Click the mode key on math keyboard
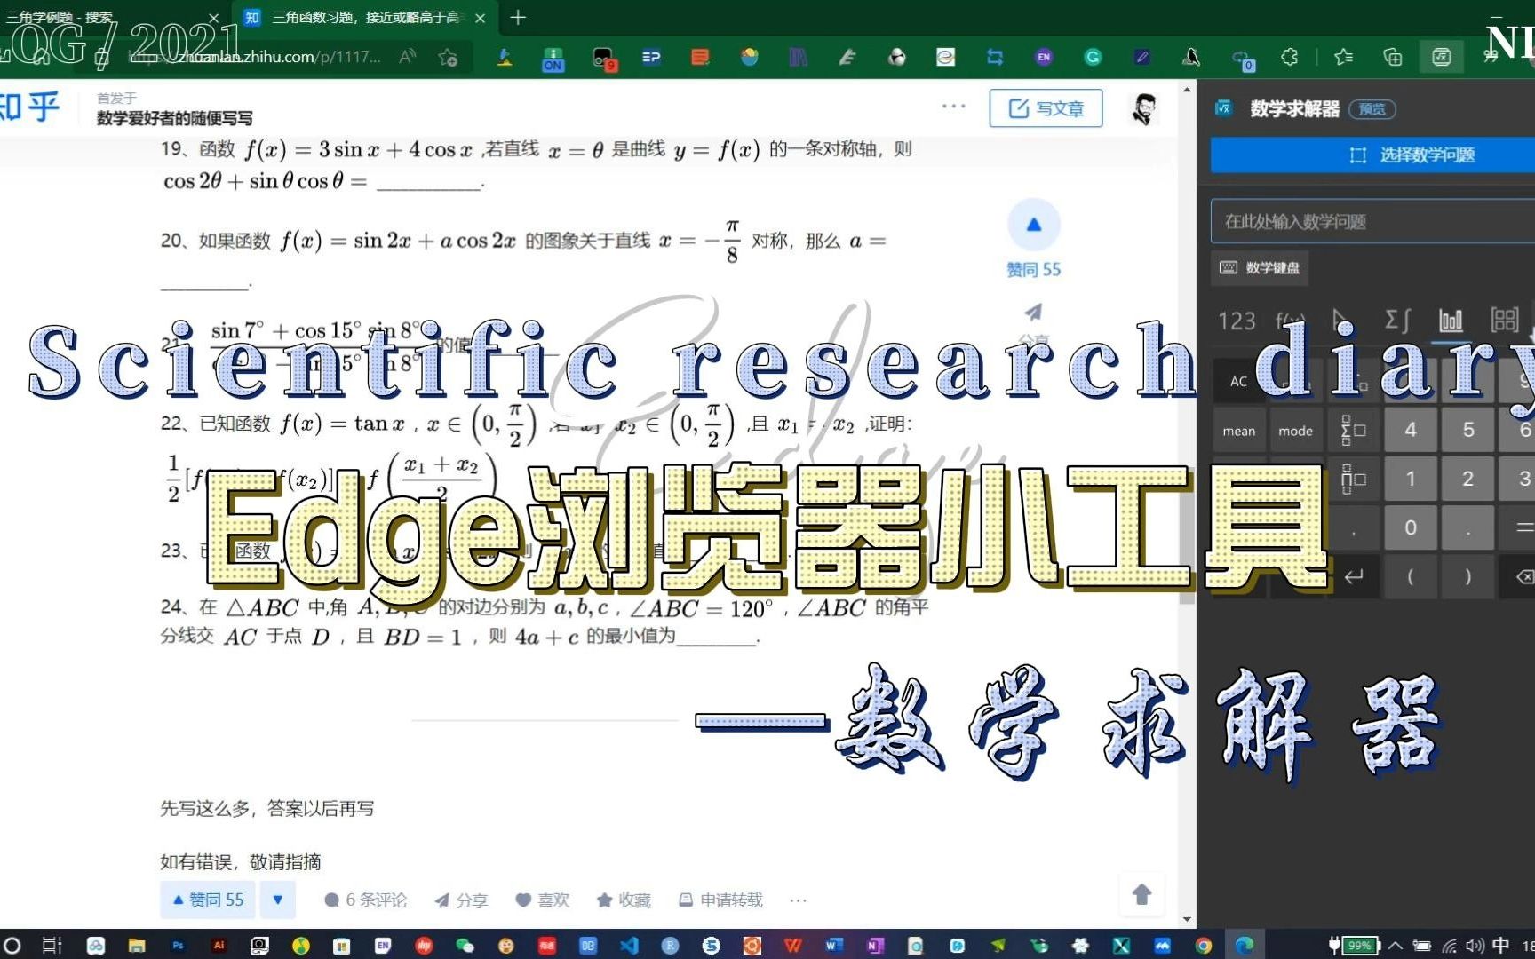Image resolution: width=1535 pixels, height=959 pixels. [x=1295, y=431]
